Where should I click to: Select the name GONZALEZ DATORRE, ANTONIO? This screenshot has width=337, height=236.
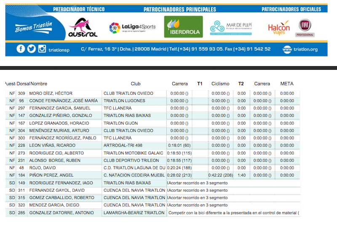[62, 213]
